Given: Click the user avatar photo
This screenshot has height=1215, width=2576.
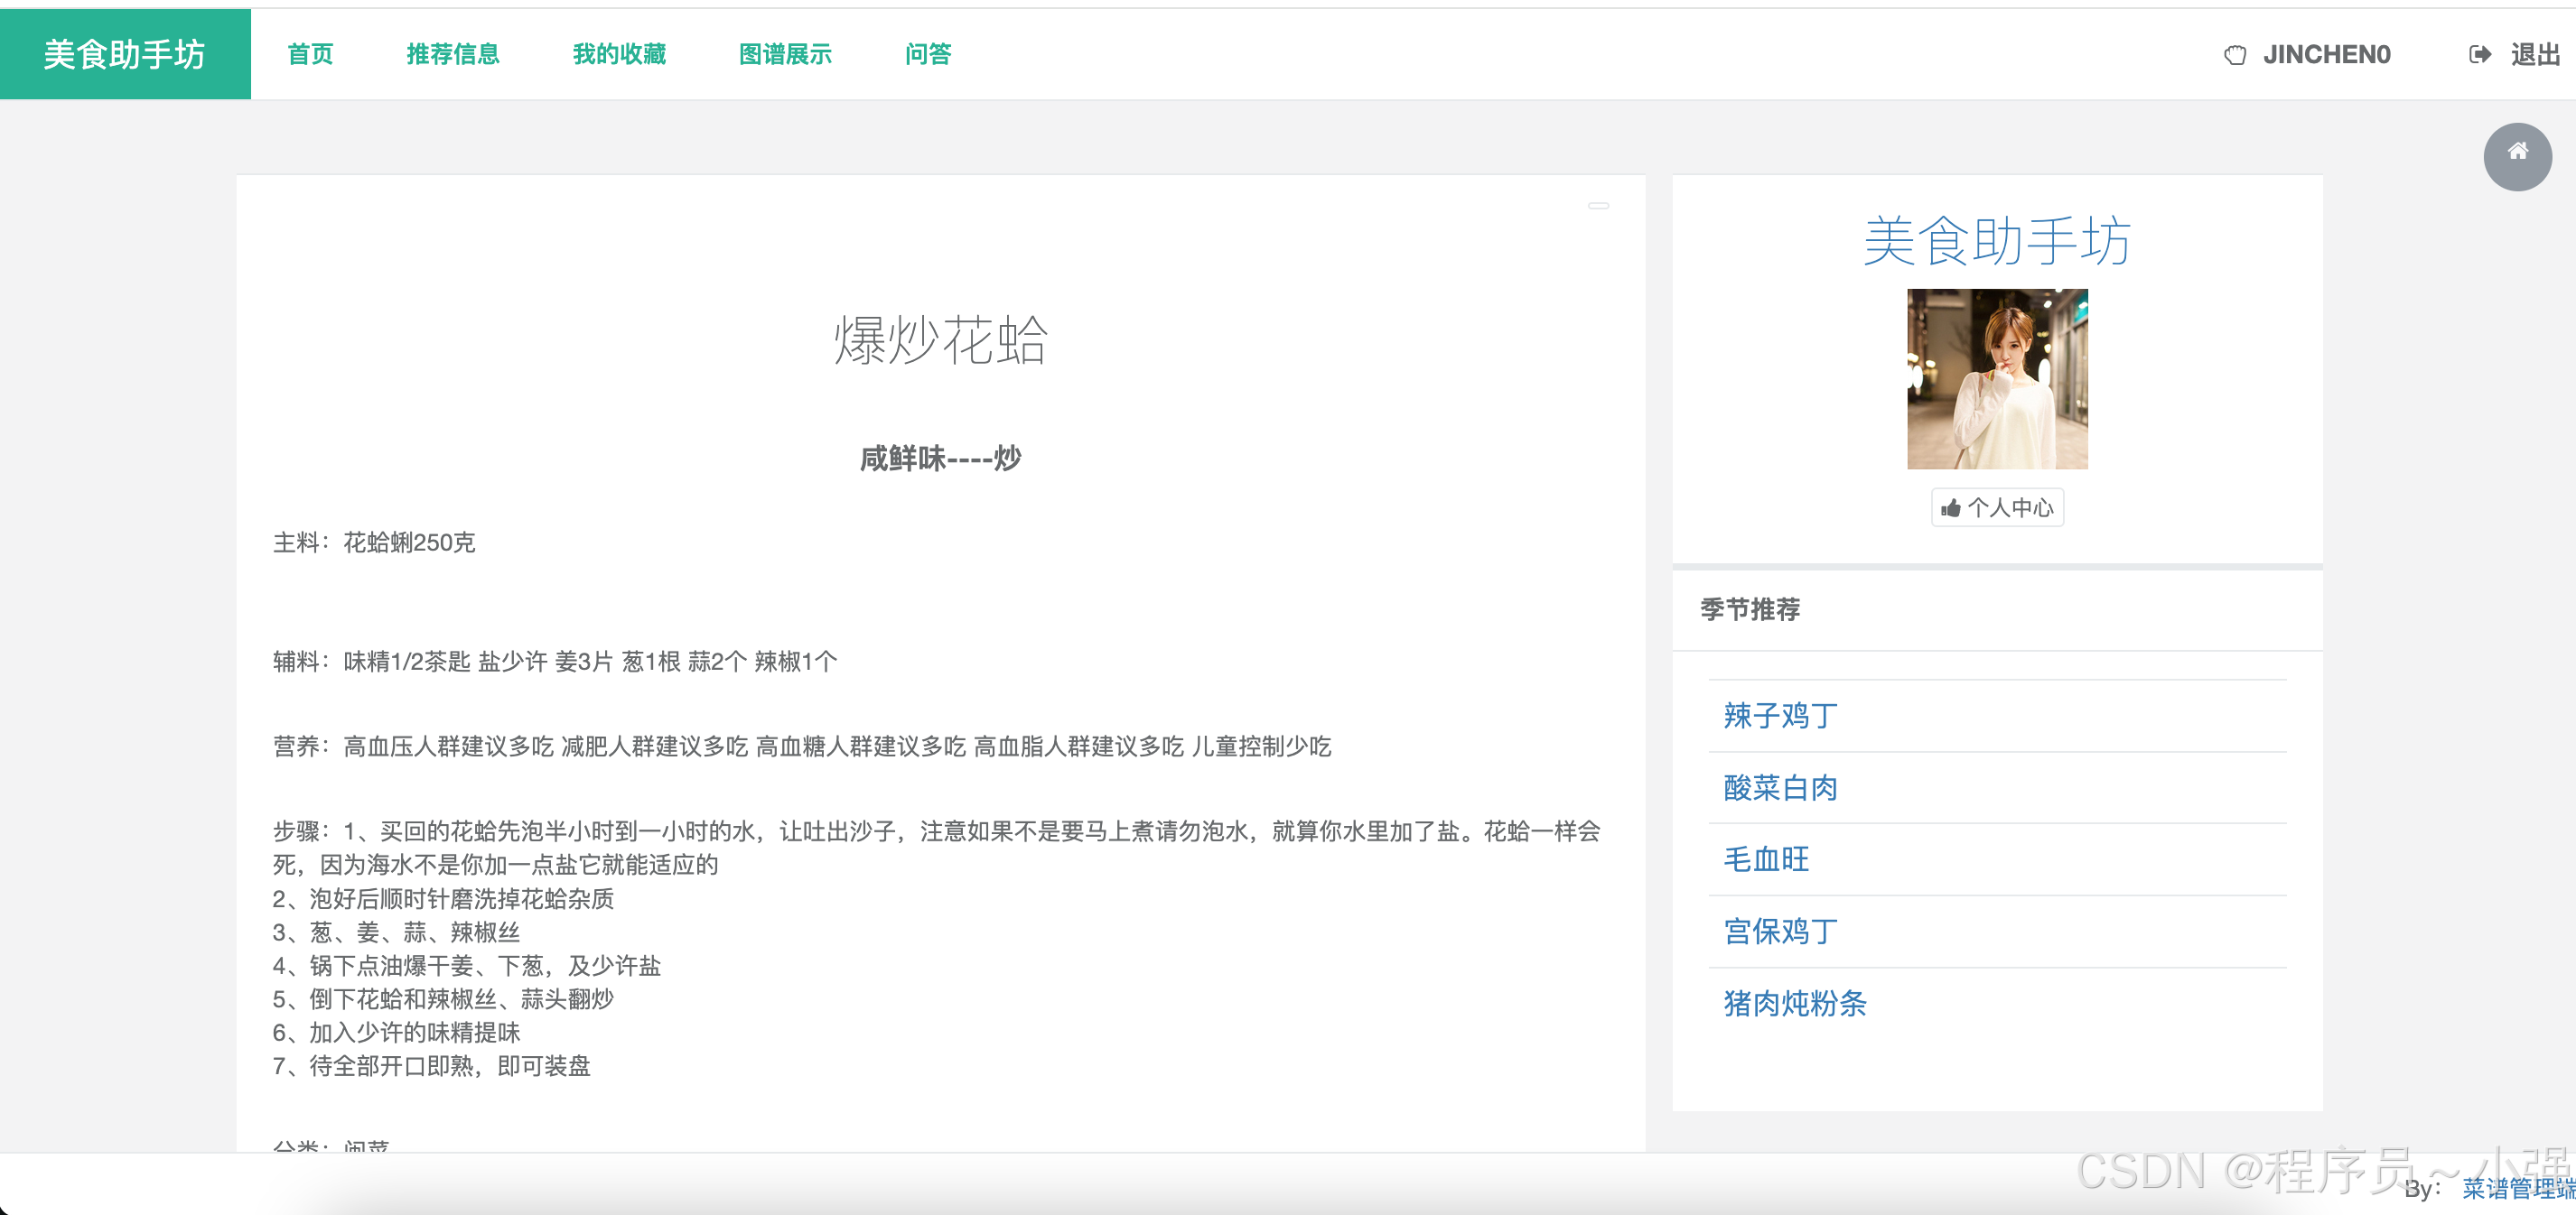Looking at the screenshot, I should [1996, 379].
